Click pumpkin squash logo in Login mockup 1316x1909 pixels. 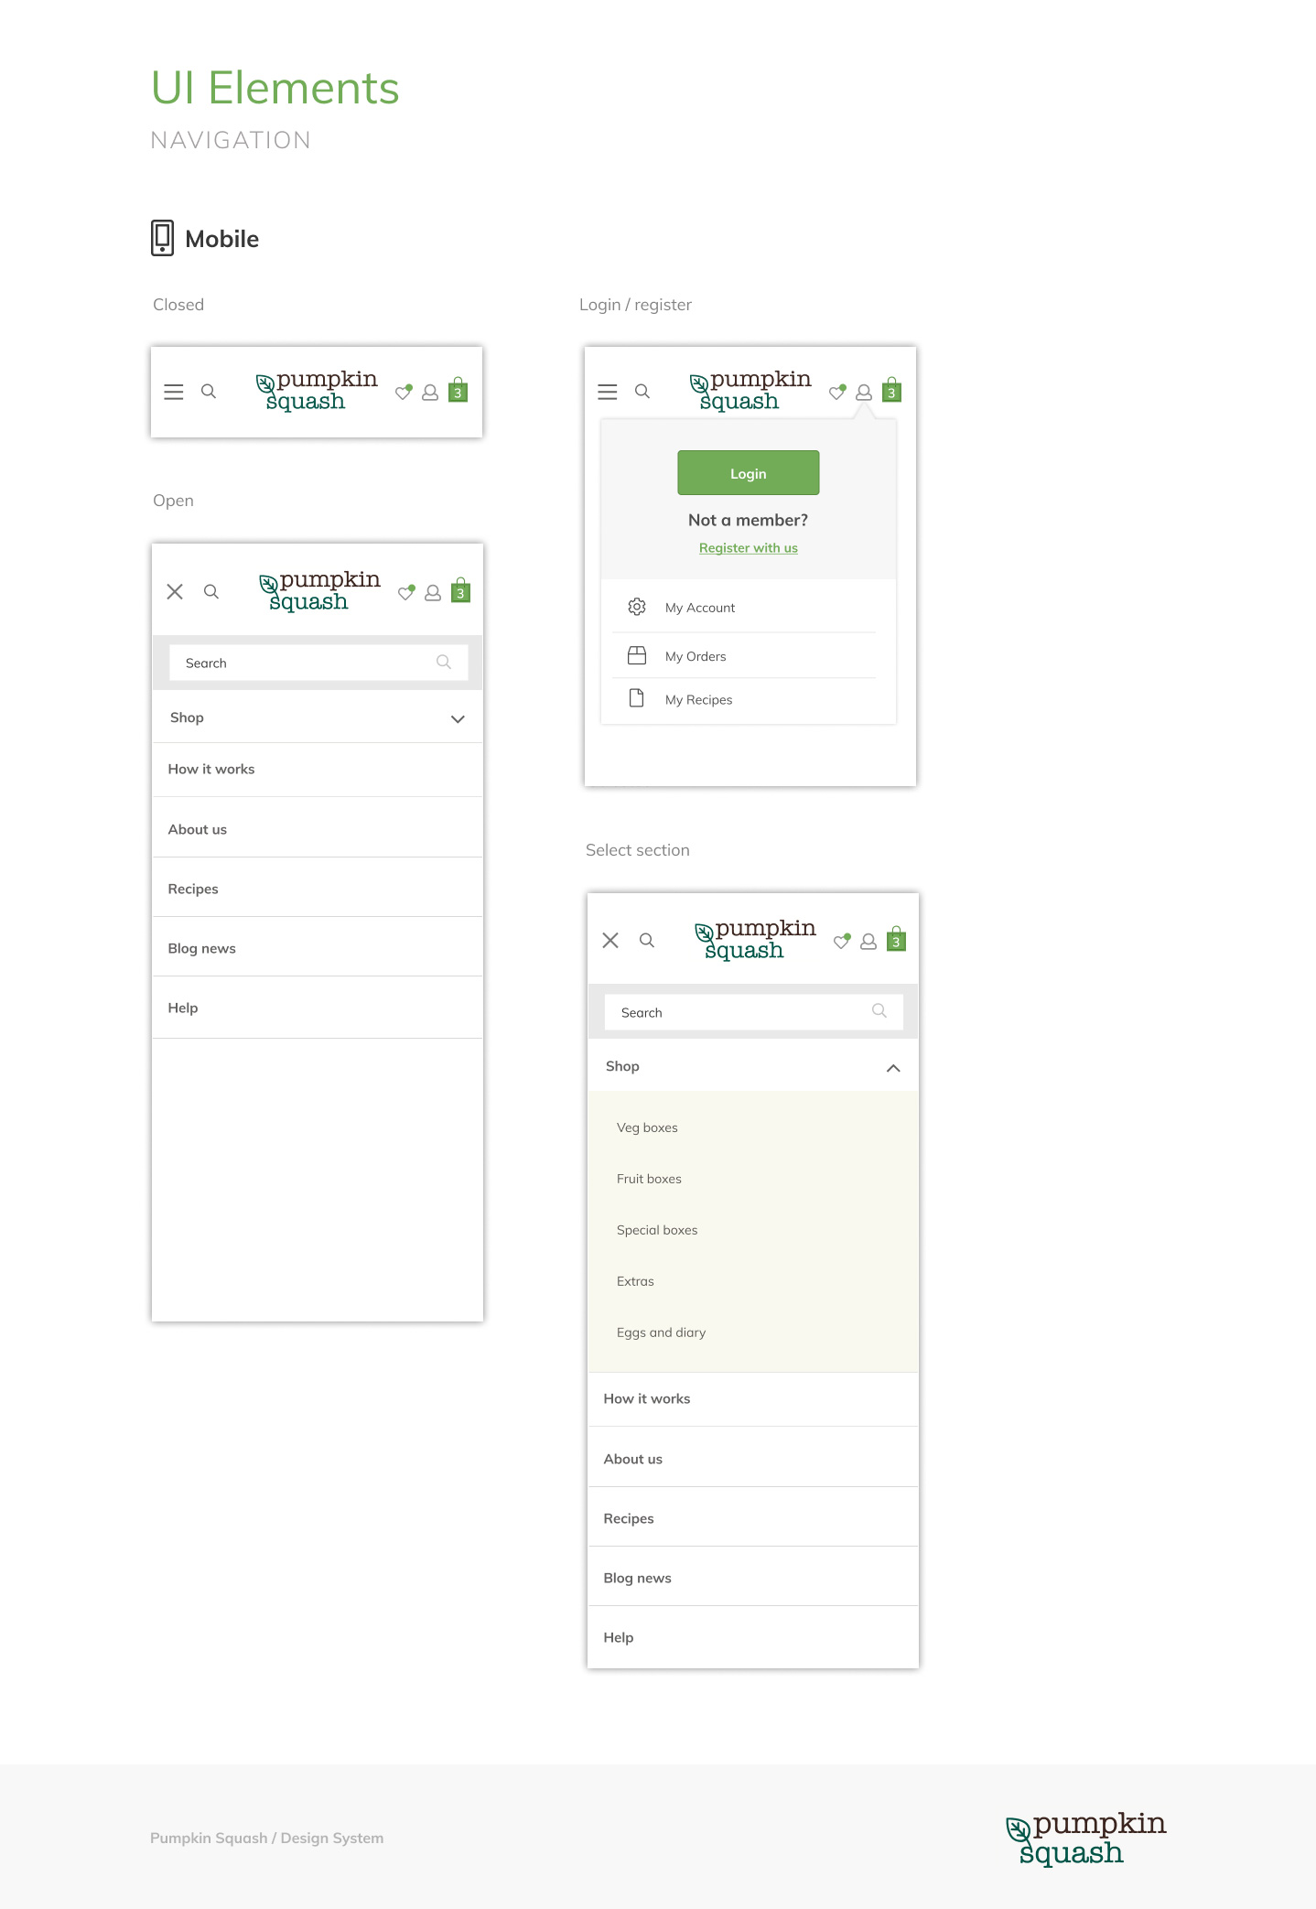(x=750, y=391)
